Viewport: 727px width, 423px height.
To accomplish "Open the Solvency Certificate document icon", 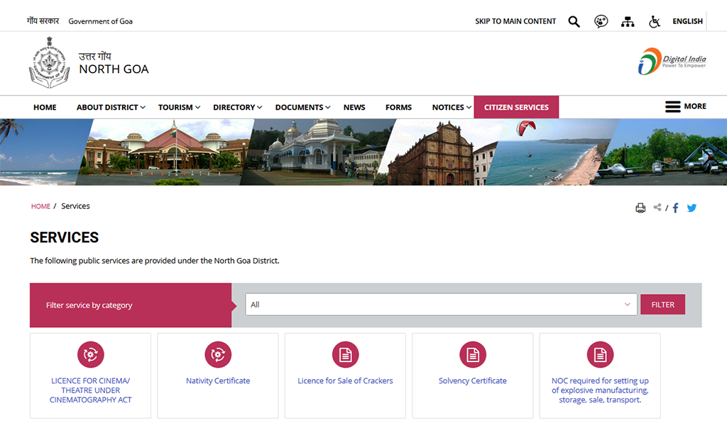I will click(472, 354).
